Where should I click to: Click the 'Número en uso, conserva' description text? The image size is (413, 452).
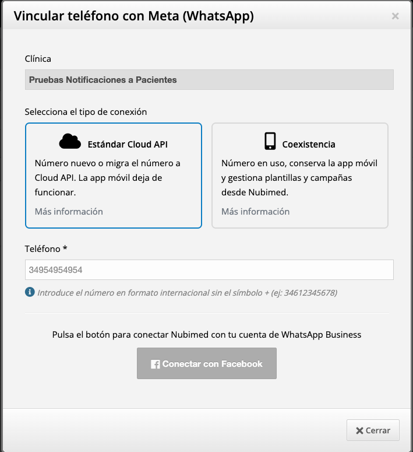tap(299, 177)
